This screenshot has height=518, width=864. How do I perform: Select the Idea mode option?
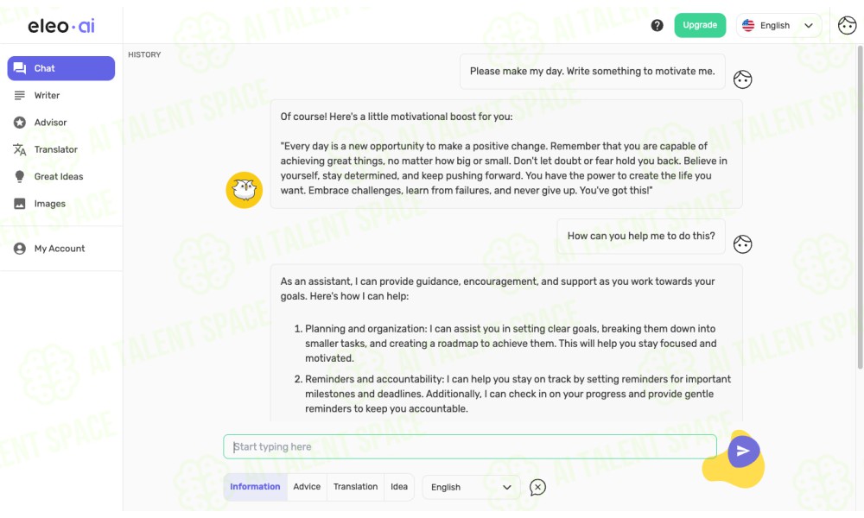click(399, 487)
